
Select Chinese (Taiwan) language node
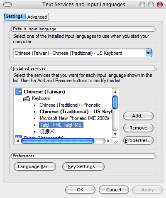[x=44, y=92]
